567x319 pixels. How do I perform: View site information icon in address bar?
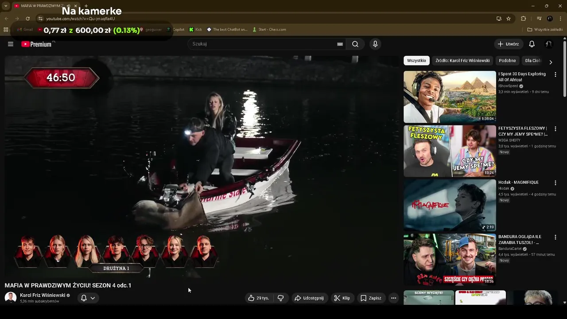[40, 19]
